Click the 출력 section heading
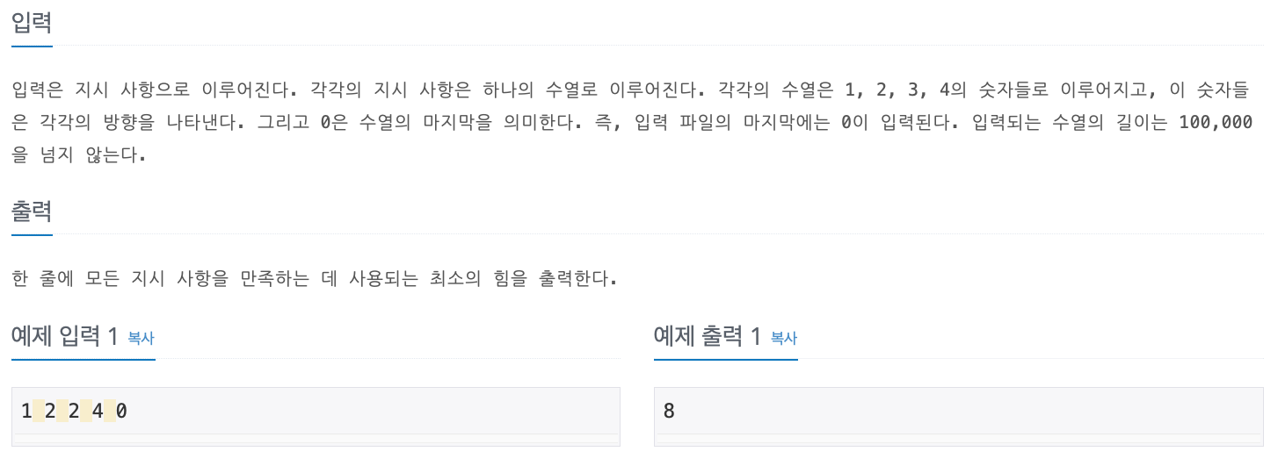The width and height of the screenshot is (1285, 473). coord(32,211)
